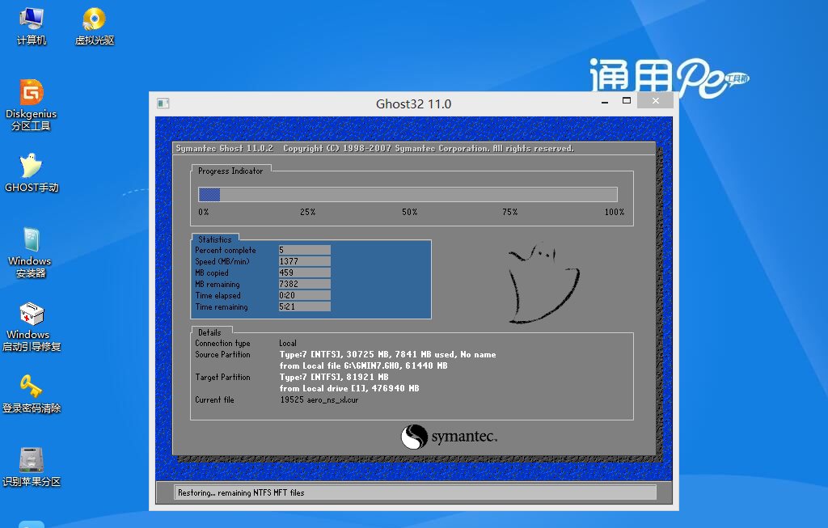Image resolution: width=828 pixels, height=528 pixels.
Task: Click the Local drive [1] 476940 MB line
Action: [349, 389]
